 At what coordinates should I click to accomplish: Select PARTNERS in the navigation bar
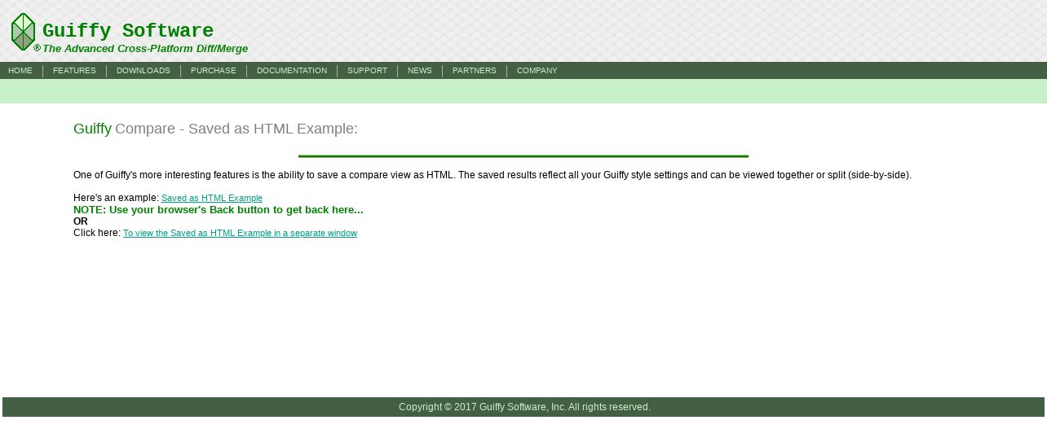coord(475,71)
